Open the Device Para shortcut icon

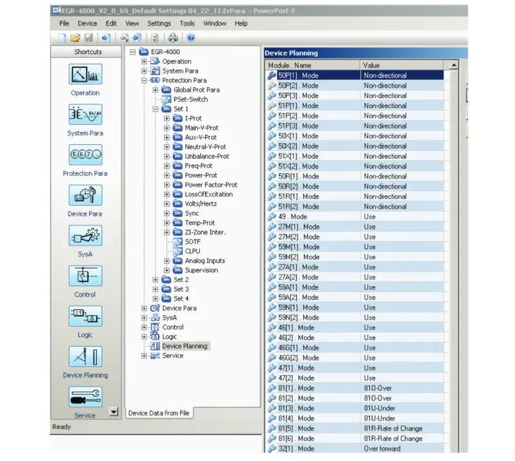(x=85, y=195)
